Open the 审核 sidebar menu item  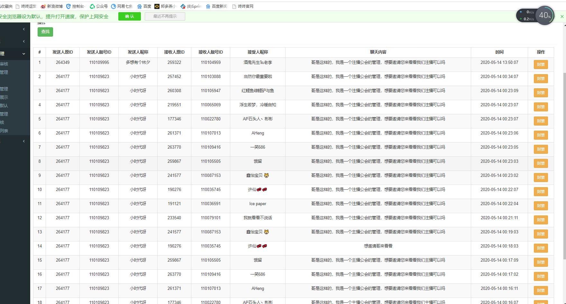pyautogui.click(x=4, y=64)
